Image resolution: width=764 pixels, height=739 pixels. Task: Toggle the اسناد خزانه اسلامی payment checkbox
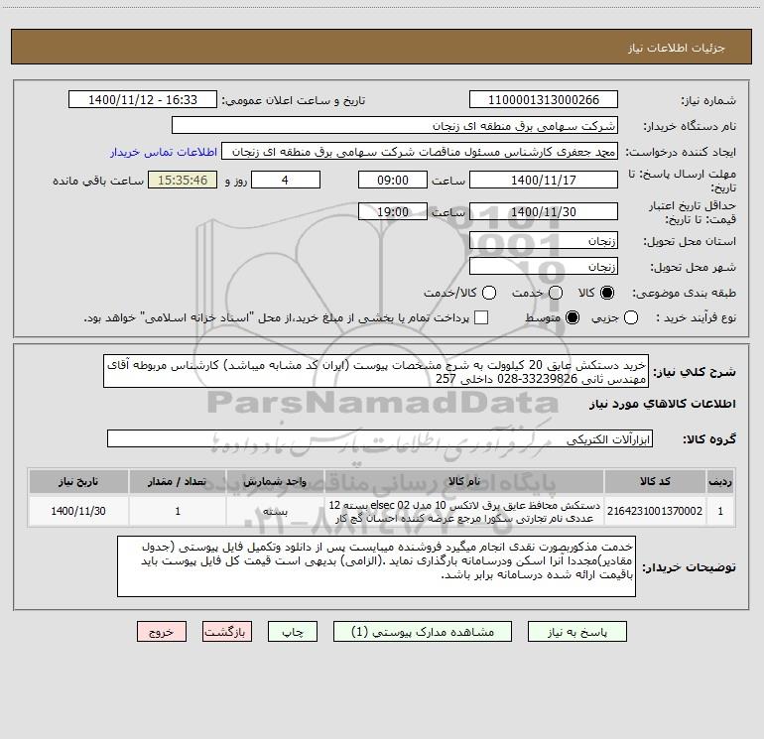[481, 317]
